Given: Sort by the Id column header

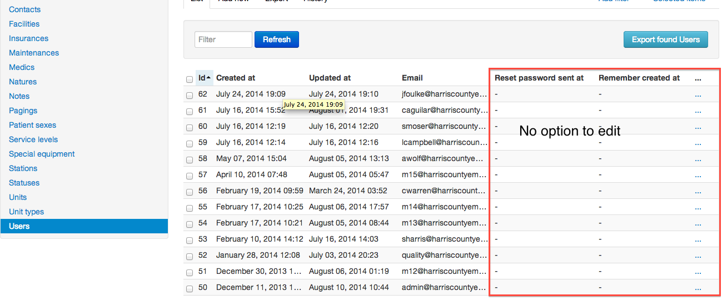Looking at the screenshot, I should point(204,78).
